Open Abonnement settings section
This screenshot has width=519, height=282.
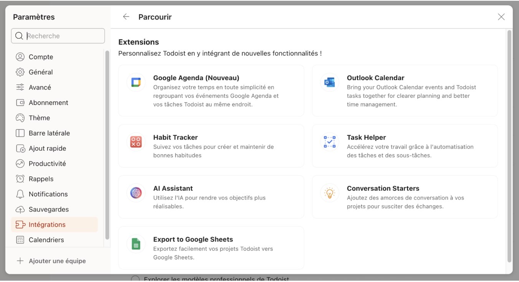point(55,103)
